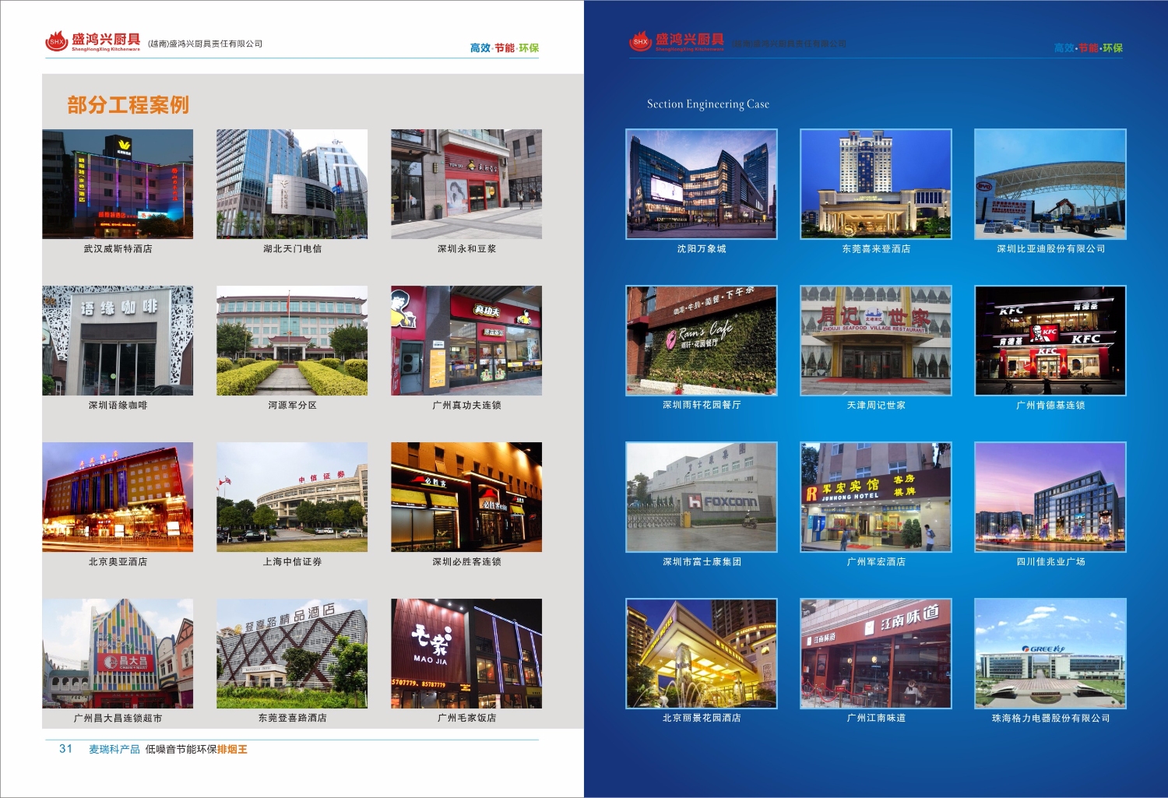Select the 广州真功夫连锁 image
The height and width of the screenshot is (798, 1168).
click(466, 340)
